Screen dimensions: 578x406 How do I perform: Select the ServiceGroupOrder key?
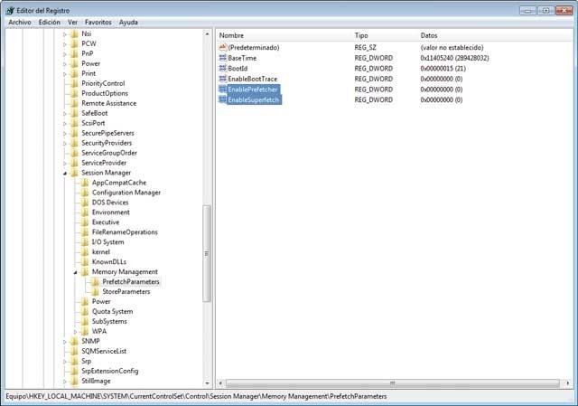109,153
